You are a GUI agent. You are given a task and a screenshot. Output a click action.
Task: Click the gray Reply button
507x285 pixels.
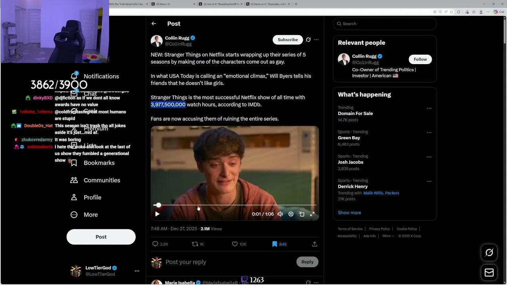tap(307, 262)
